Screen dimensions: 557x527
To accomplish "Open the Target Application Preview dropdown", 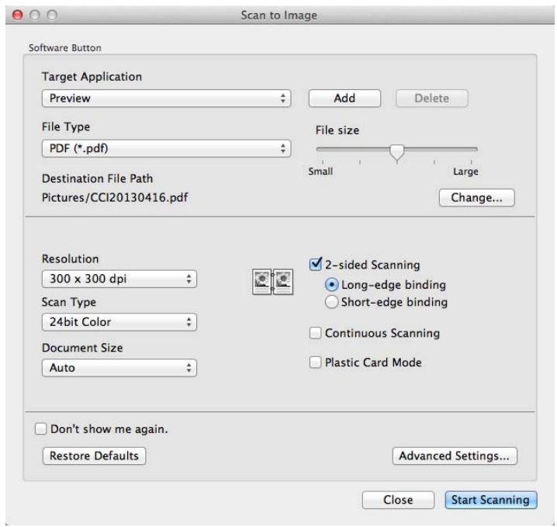I will [x=166, y=99].
